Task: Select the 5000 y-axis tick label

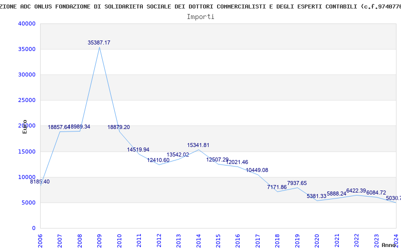Action: [29, 202]
